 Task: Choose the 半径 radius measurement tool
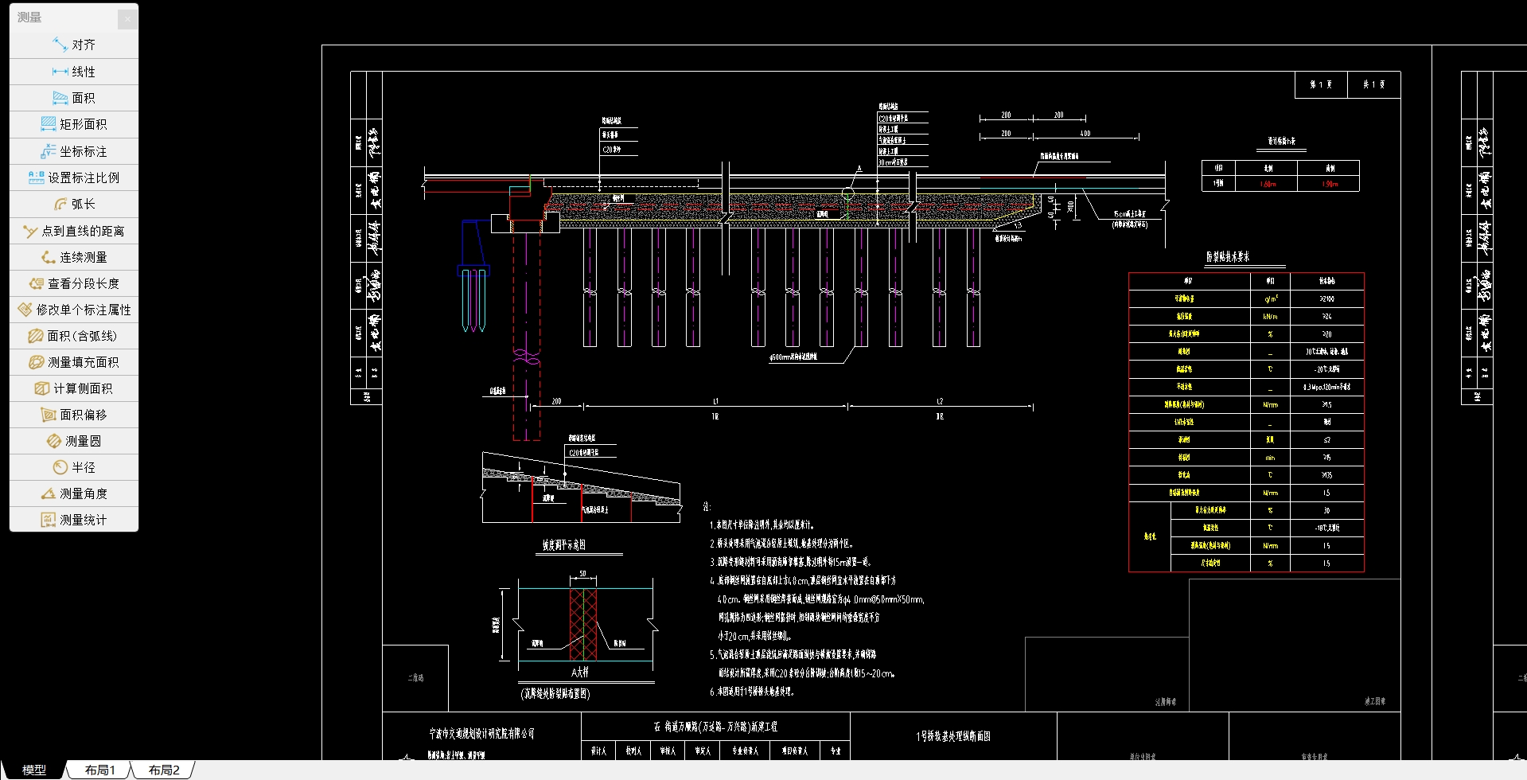click(x=74, y=467)
